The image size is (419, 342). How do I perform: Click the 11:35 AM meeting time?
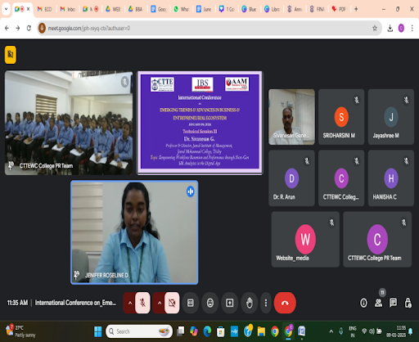[17, 303]
